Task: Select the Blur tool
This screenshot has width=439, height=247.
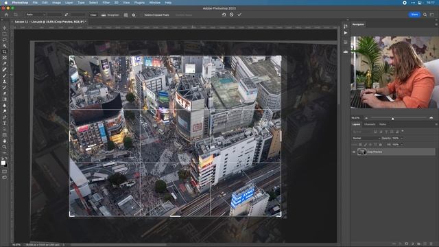Action: pos(5,105)
